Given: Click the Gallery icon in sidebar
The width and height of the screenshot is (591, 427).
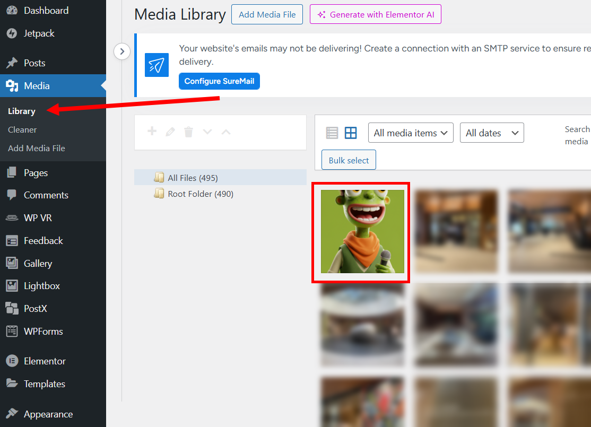Looking at the screenshot, I should (x=12, y=263).
